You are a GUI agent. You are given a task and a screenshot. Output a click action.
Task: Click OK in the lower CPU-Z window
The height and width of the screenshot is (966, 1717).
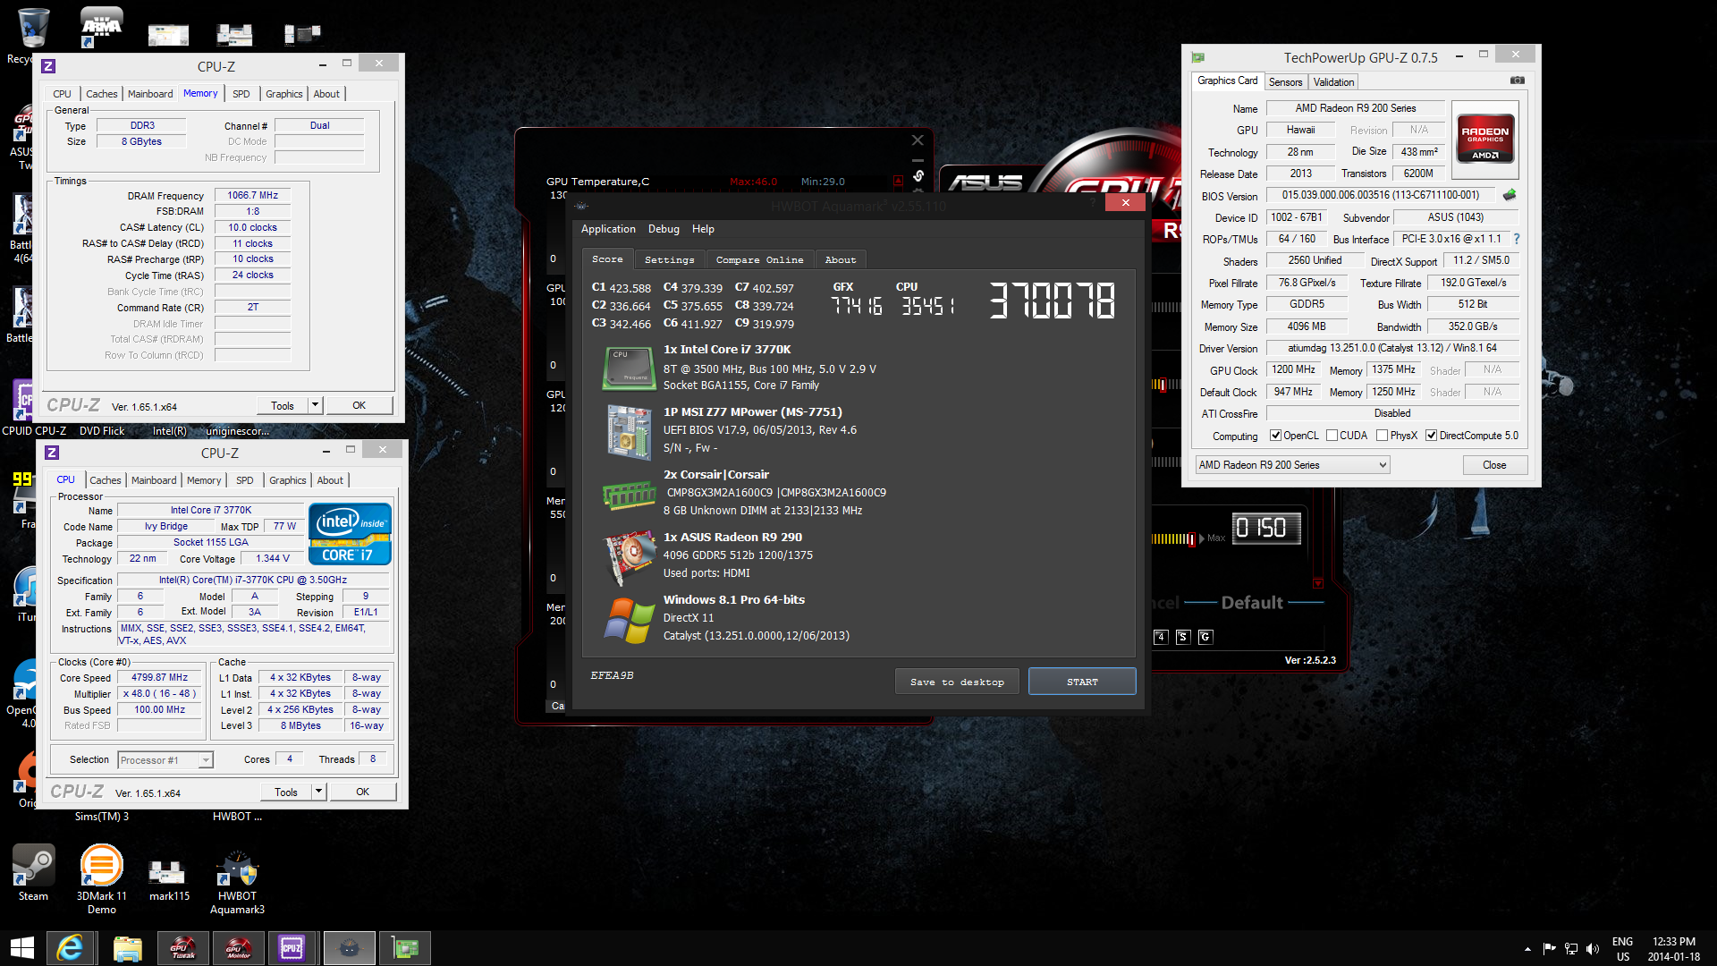point(362,792)
